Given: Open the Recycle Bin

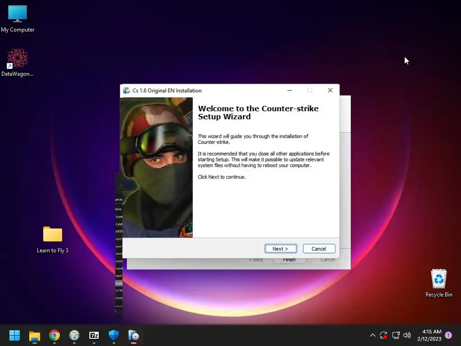Looking at the screenshot, I should (438, 283).
